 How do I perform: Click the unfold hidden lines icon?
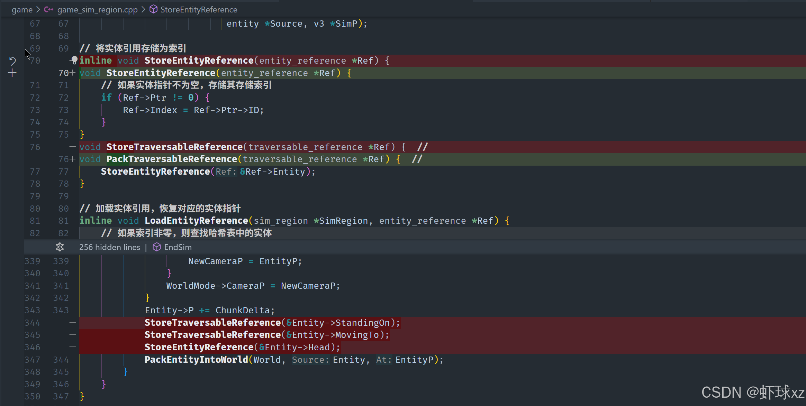(x=60, y=247)
